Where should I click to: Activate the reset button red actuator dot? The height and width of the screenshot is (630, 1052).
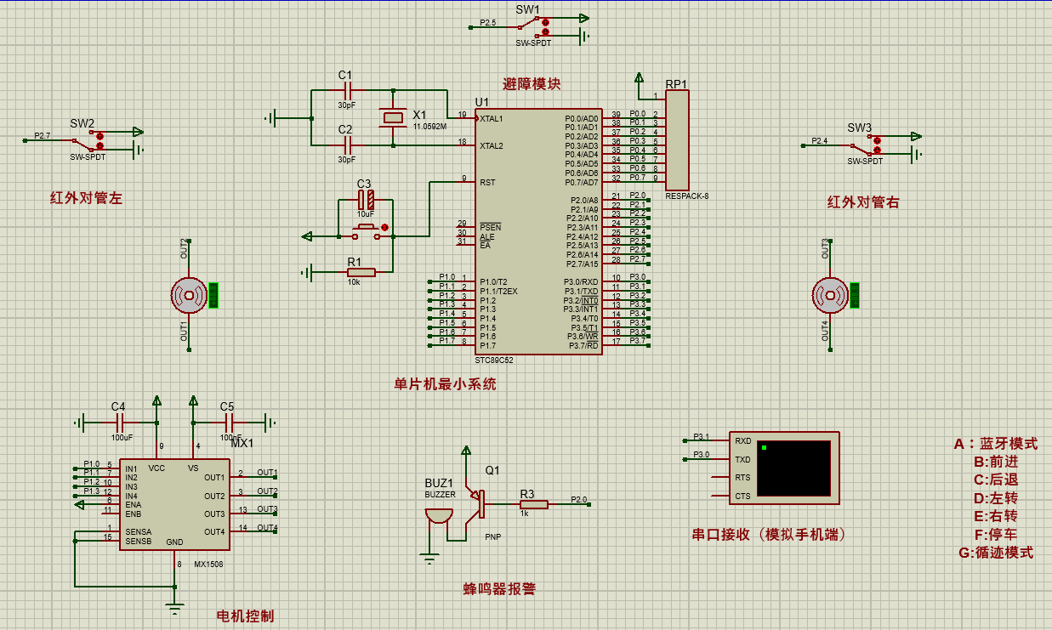385,227
